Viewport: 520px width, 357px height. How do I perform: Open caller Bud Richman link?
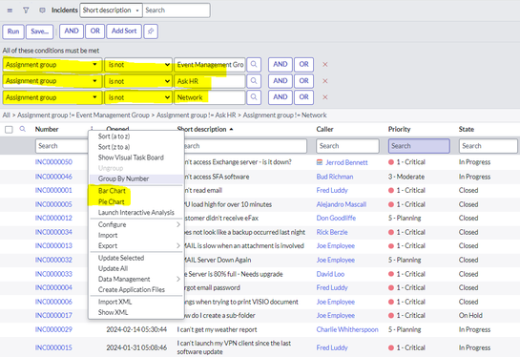(x=335, y=177)
